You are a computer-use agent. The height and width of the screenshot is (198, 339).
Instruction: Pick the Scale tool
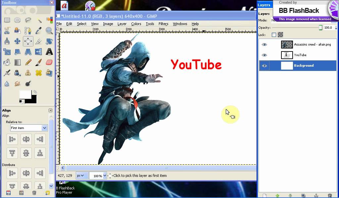(7, 52)
